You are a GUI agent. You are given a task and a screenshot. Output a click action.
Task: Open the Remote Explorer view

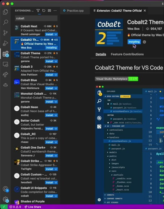[x=6, y=64]
